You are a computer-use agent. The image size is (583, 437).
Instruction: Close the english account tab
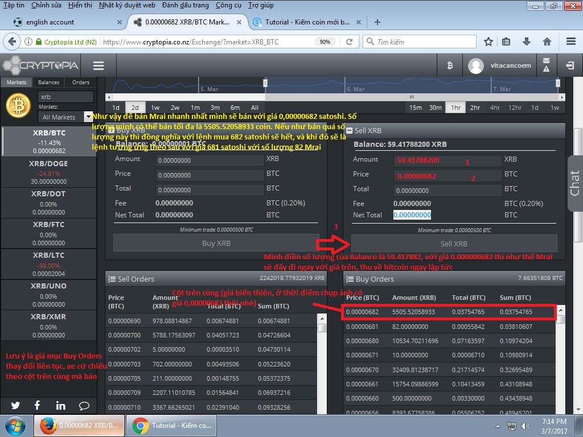[120, 22]
